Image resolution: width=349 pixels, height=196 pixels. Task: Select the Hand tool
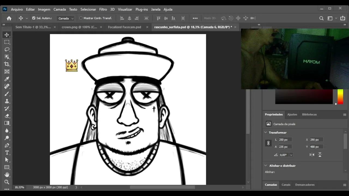pyautogui.click(x=7, y=174)
